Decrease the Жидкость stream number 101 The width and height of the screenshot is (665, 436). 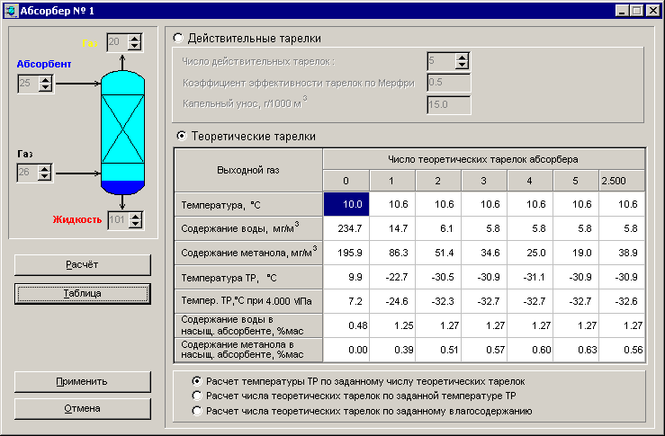coord(135,224)
